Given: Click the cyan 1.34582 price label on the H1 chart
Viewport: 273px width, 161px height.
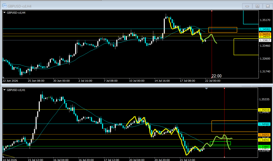Looking at the screenshot, I should (x=264, y=124).
